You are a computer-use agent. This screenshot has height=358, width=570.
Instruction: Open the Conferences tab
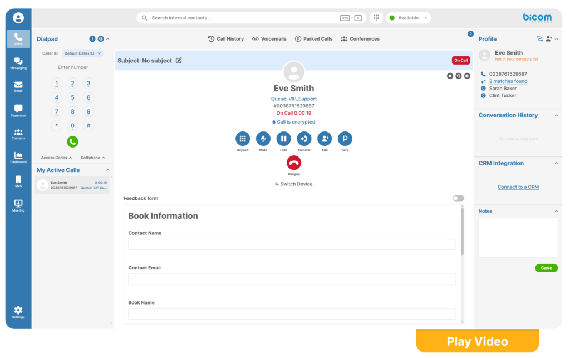tap(360, 39)
